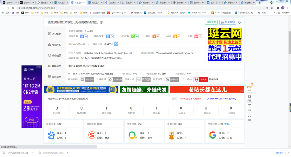Open the 收藏 star icon in right sidebar
291x157 pixels.
249,98
